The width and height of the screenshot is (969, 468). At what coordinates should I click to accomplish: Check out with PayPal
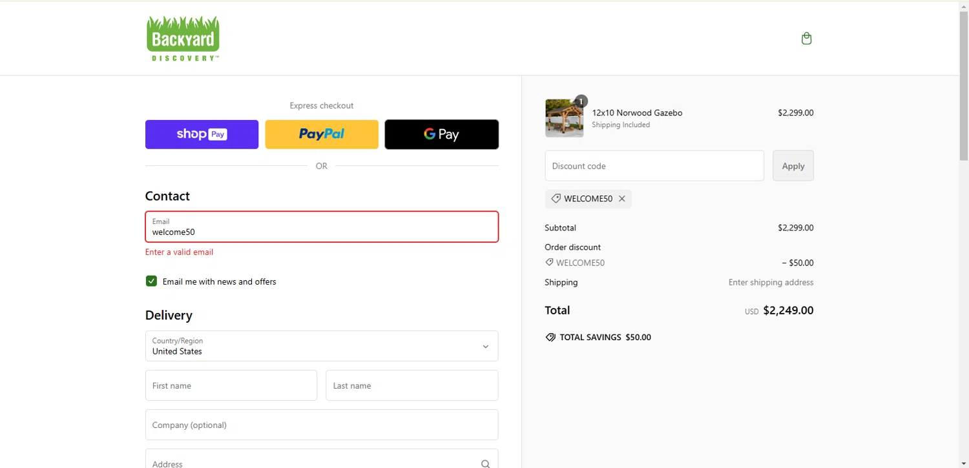[322, 134]
